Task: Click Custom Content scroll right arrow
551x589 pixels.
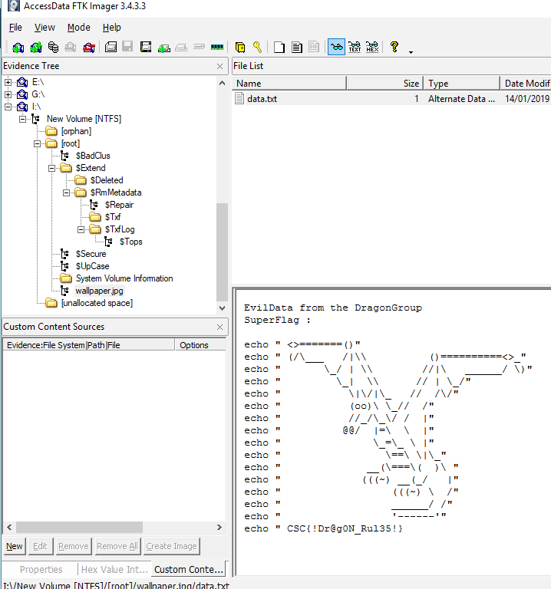Action: [219, 527]
